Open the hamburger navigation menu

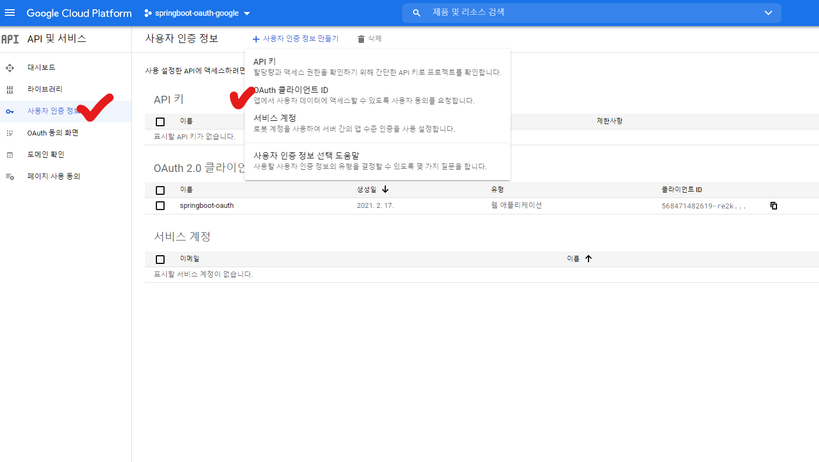pos(10,13)
